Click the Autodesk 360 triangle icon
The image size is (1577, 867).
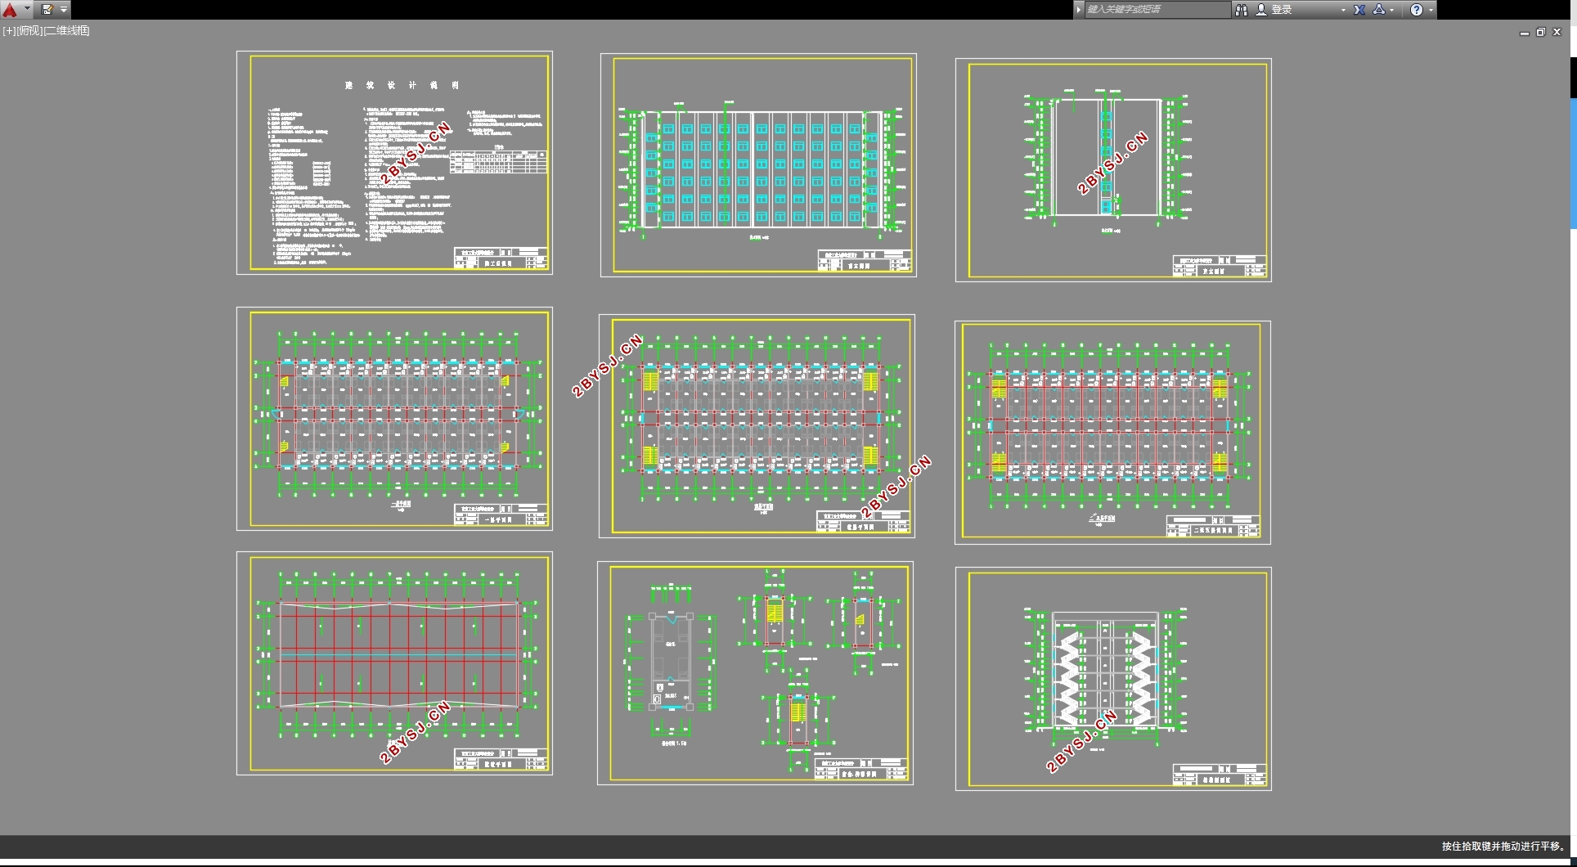coord(1379,10)
